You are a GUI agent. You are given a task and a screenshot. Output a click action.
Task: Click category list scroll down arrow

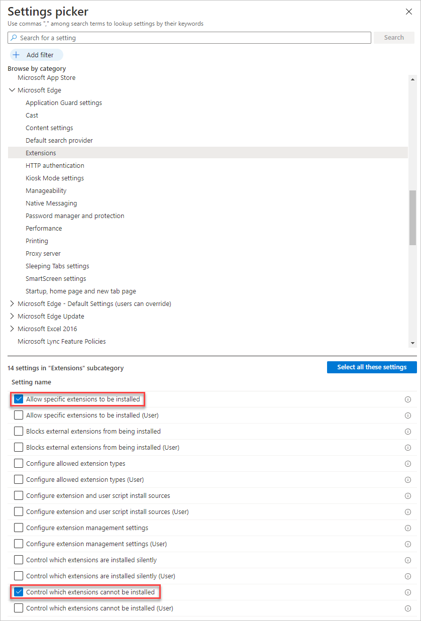[413, 343]
